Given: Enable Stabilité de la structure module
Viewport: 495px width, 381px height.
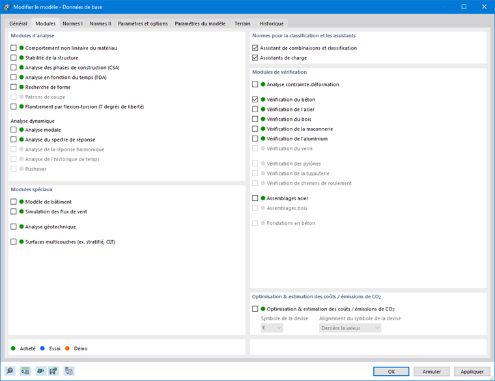Looking at the screenshot, I should click(x=14, y=58).
